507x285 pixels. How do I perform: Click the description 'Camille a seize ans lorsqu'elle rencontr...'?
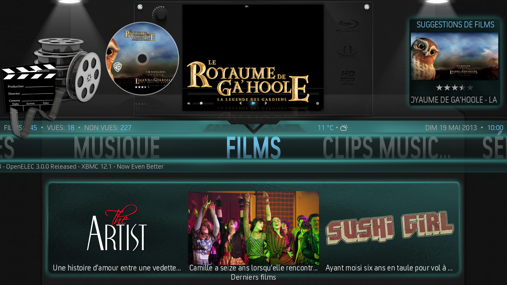[253, 268]
